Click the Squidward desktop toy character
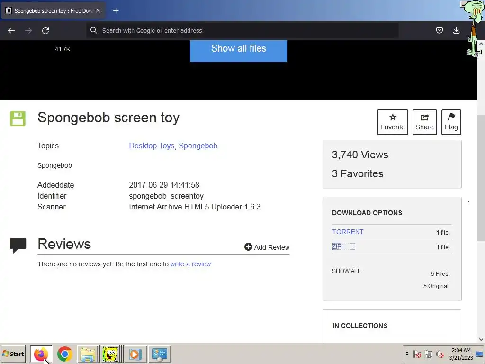The image size is (485, 364). coord(474,28)
